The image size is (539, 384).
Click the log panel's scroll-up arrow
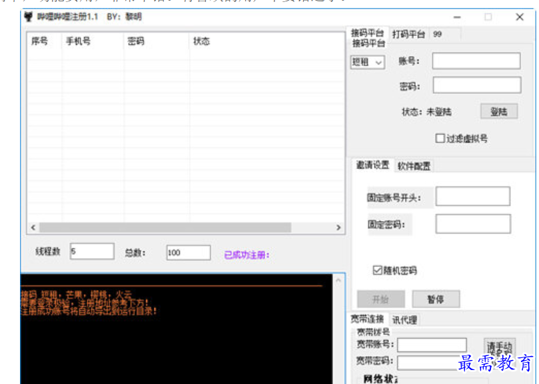coord(338,281)
